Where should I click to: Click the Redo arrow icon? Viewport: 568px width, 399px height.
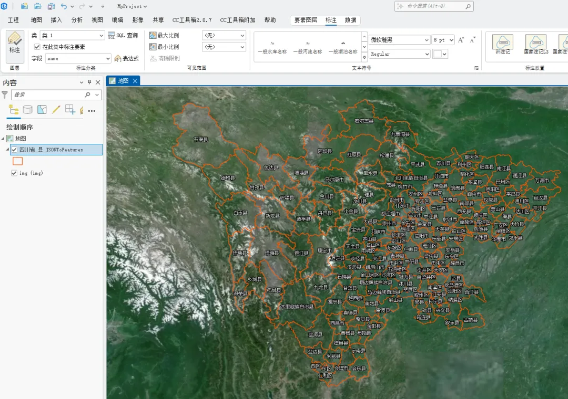(82, 6)
